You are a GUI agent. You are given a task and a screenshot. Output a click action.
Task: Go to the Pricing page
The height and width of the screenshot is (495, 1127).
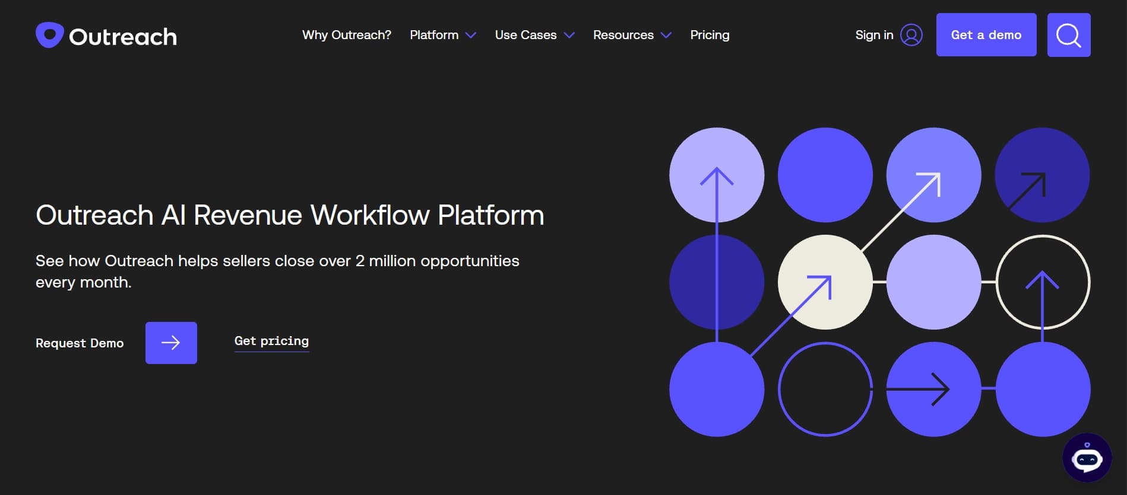710,35
